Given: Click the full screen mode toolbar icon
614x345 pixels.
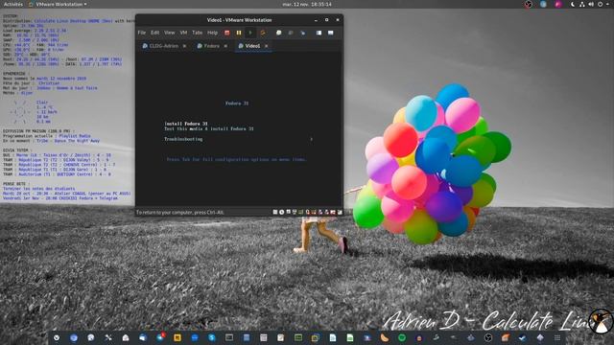Looking at the screenshot, I should 330,33.
